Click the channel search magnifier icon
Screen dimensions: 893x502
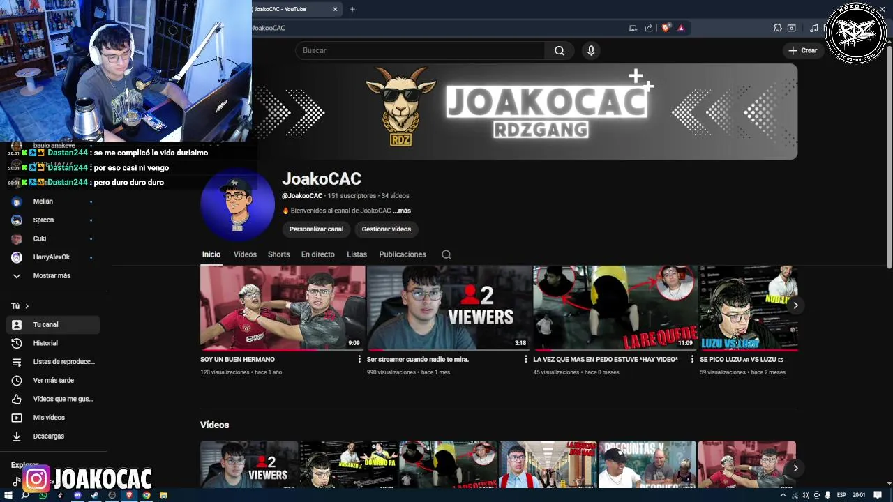(x=446, y=254)
